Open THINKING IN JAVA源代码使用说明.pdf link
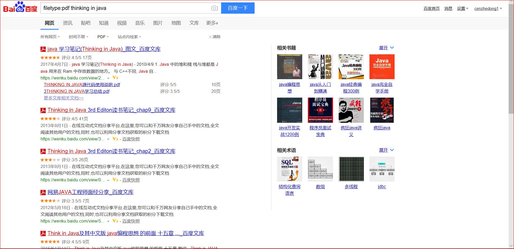 (82, 85)
